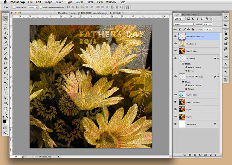Select the Move tool in the toolbox
Image resolution: width=232 pixels, height=165 pixels.
point(5,18)
